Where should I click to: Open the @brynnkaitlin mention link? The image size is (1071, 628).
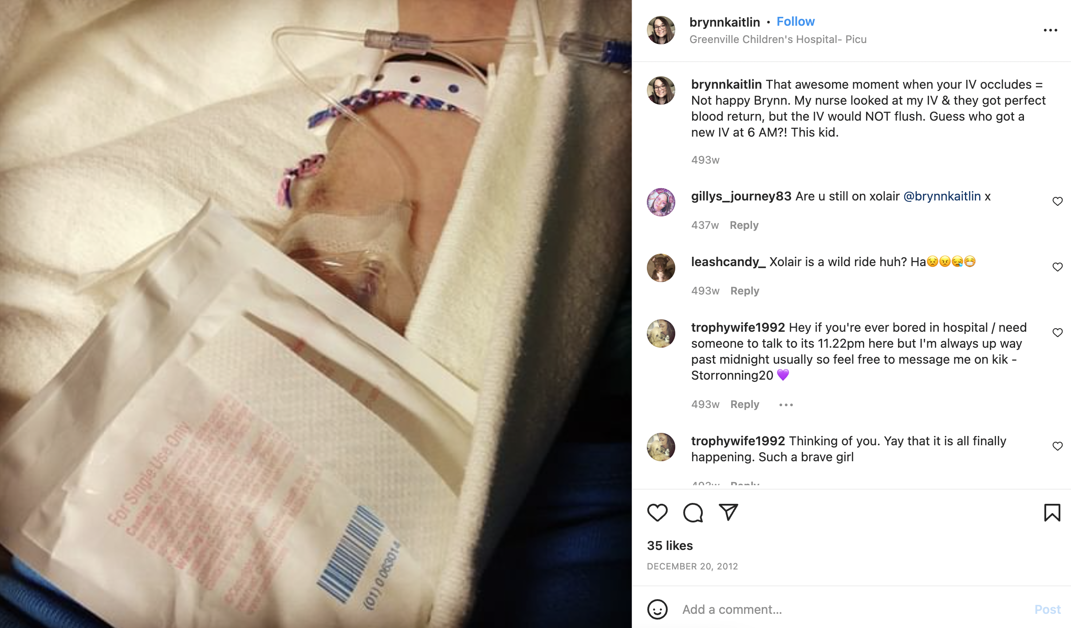942,196
